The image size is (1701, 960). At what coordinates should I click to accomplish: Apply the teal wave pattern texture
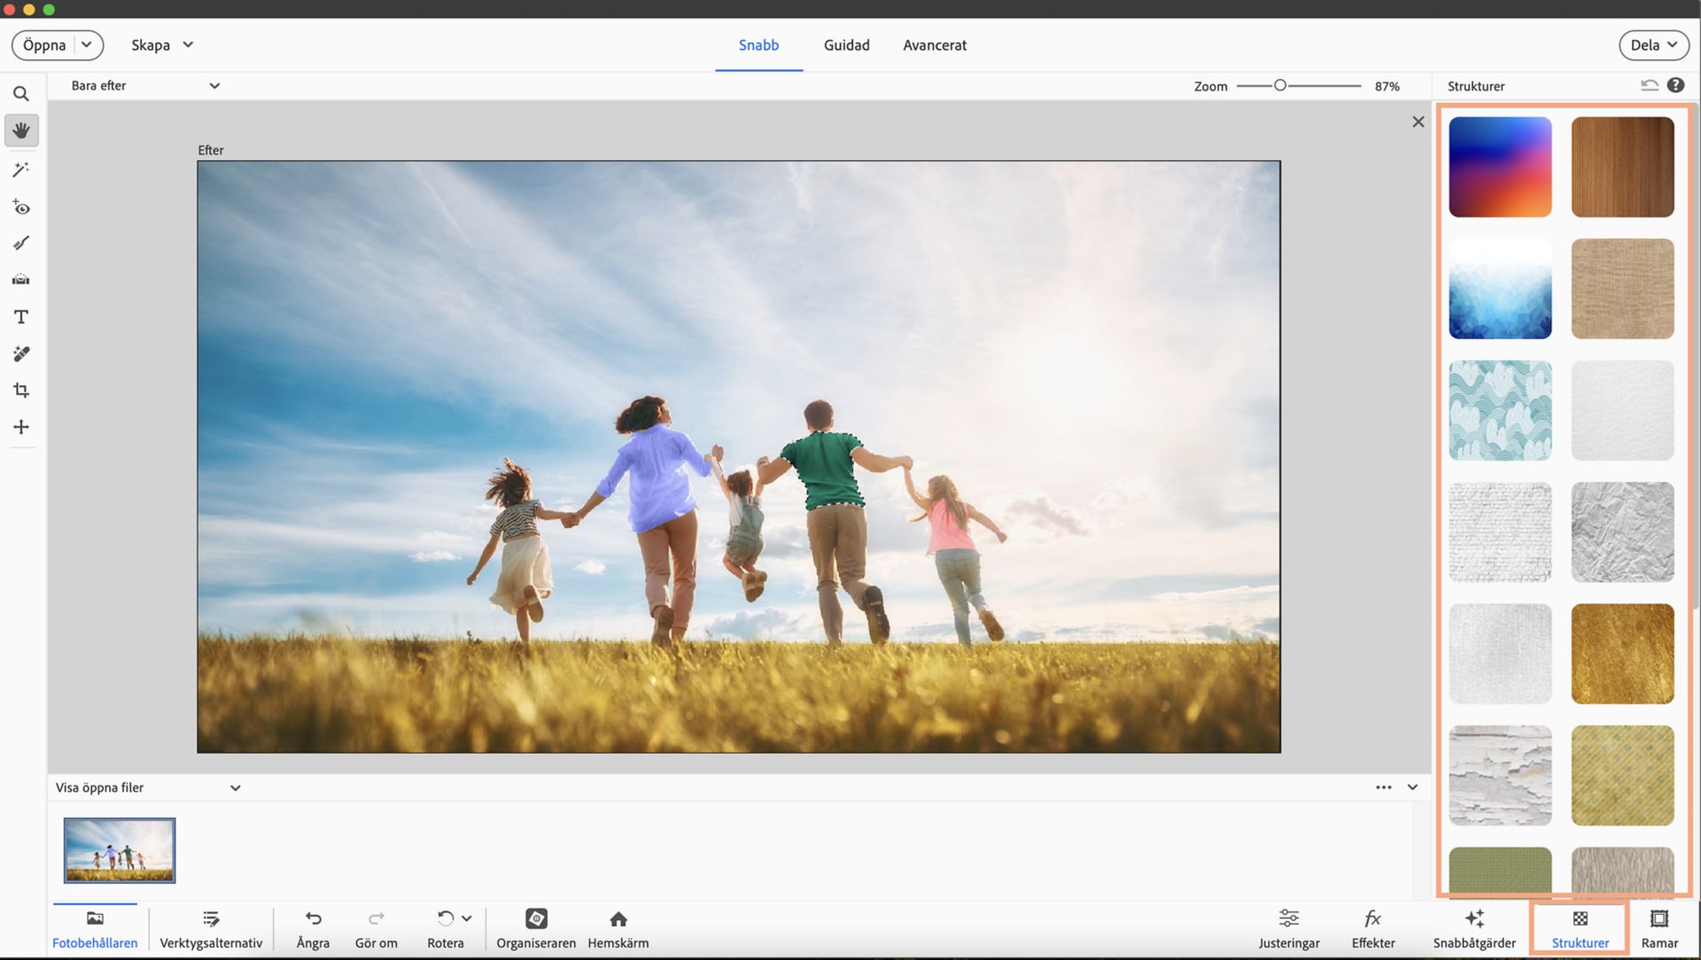(x=1500, y=410)
